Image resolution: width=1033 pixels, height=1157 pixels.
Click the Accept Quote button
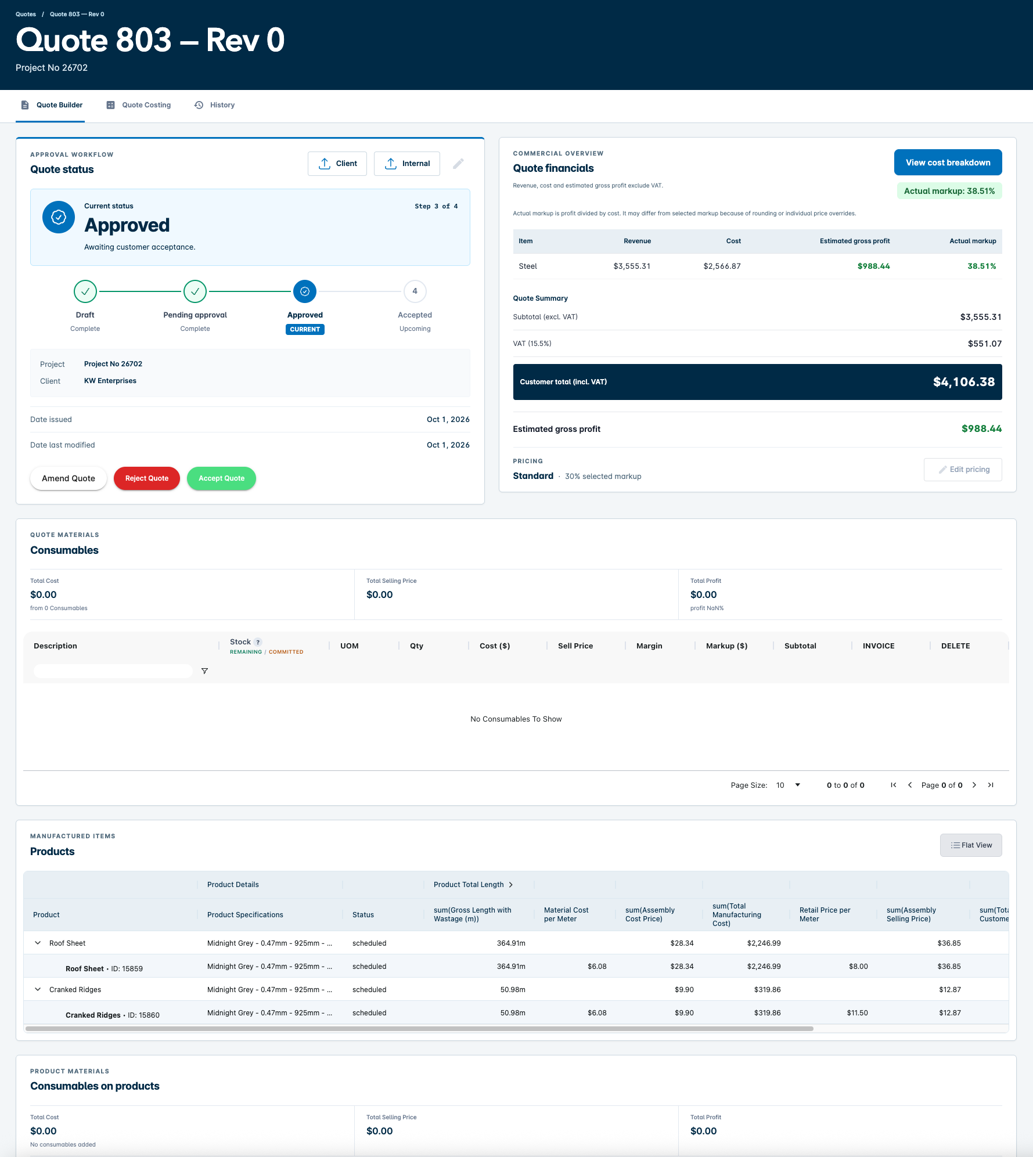[222, 478]
